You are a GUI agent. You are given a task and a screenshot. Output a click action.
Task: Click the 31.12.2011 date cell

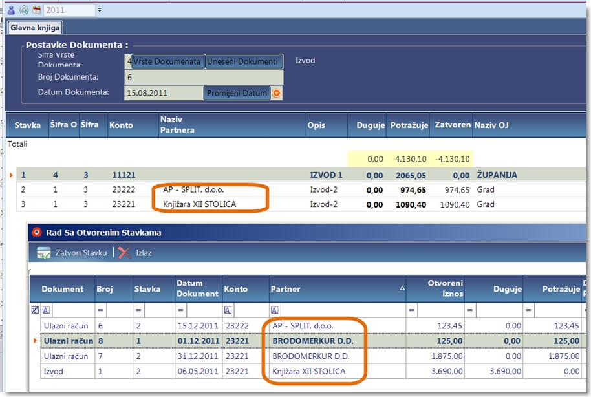coord(198,356)
